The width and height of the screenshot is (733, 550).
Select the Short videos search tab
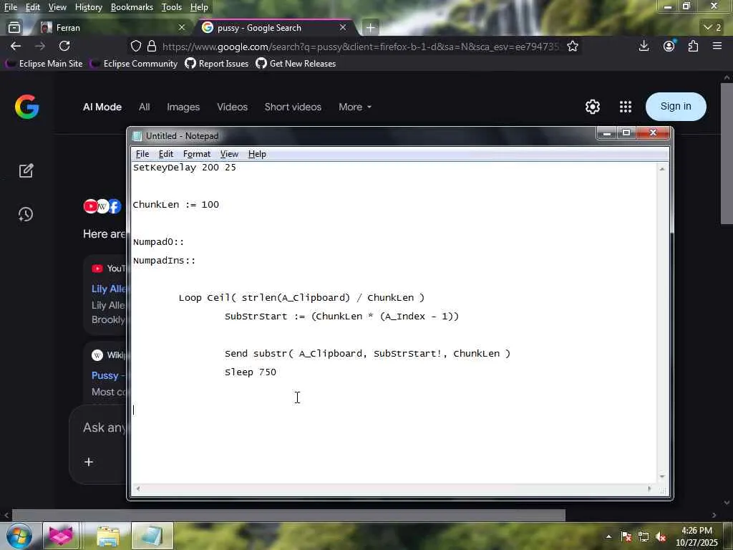point(293,107)
